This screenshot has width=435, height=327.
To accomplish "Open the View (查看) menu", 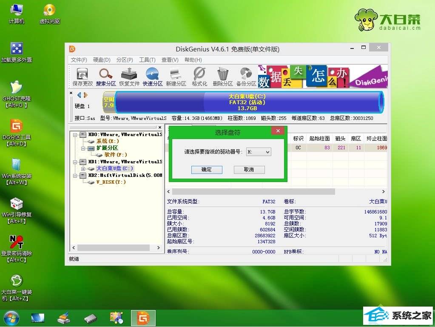I will 170,60.
